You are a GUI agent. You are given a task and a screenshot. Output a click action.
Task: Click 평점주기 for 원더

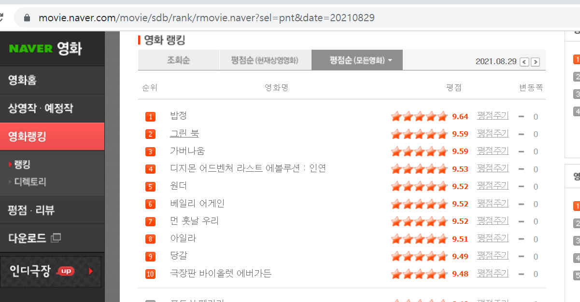[493, 186]
